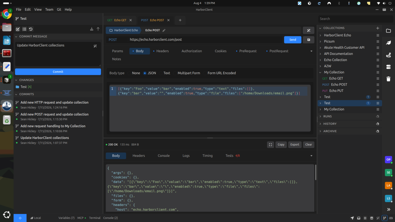
Task: Switch to the Headers request tab
Action: pyautogui.click(x=161, y=51)
